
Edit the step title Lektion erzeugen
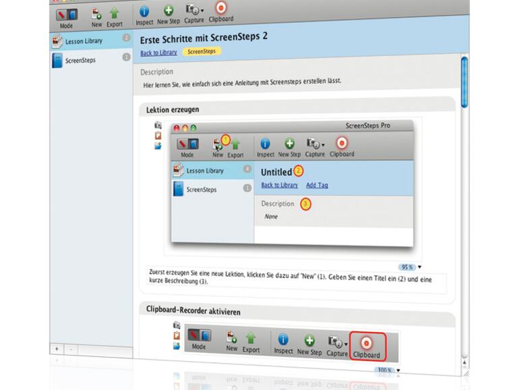click(x=173, y=110)
